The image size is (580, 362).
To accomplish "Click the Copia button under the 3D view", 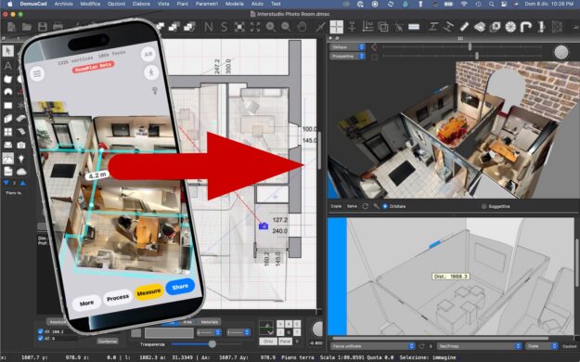I will (336, 206).
